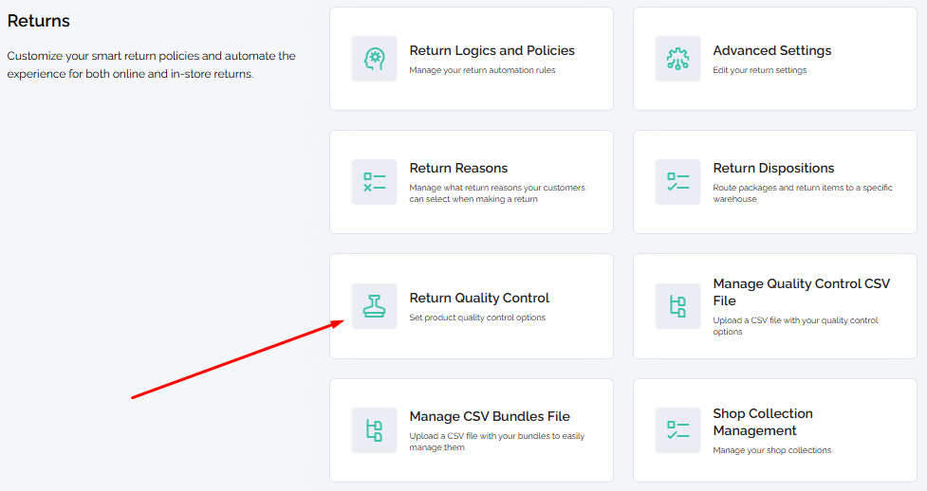Screen dimensions: 927x491
Task: Open the Return Dispositions title
Action: [773, 169]
